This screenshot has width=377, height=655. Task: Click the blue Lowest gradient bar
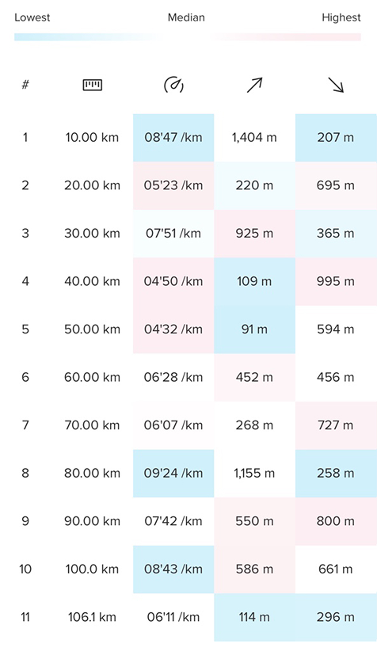point(86,37)
